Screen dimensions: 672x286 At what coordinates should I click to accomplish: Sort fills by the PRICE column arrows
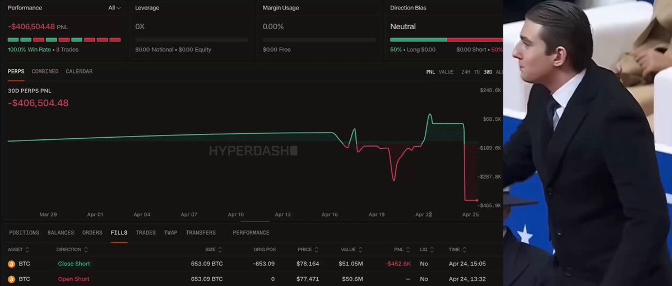click(x=317, y=250)
